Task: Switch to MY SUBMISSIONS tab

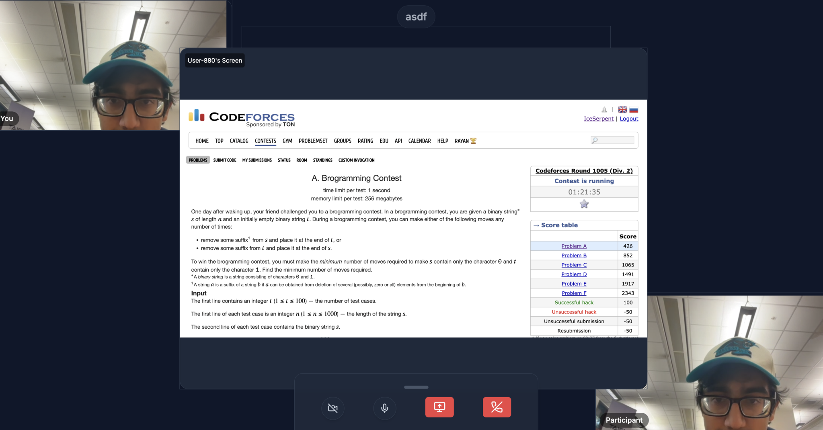Action: pyautogui.click(x=257, y=160)
